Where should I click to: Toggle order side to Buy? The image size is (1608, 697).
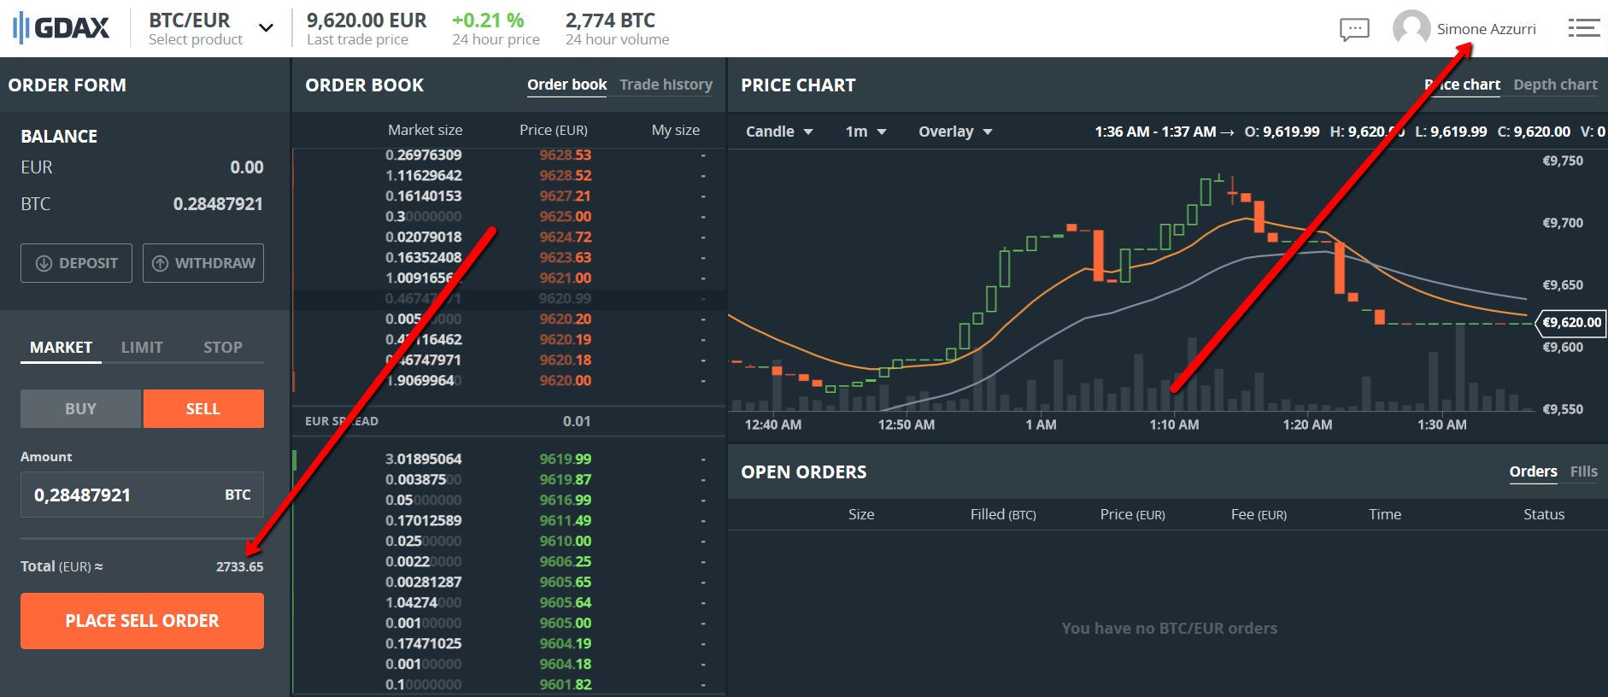coord(81,409)
